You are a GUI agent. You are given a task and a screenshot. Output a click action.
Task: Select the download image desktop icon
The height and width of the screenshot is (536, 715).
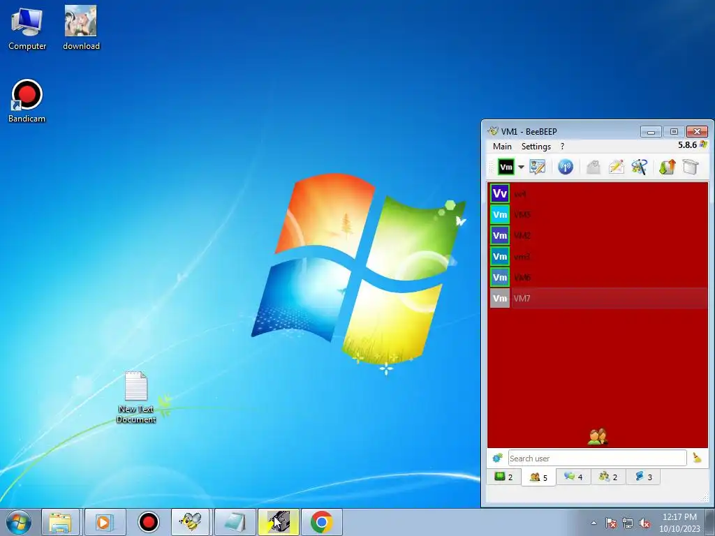click(81, 29)
